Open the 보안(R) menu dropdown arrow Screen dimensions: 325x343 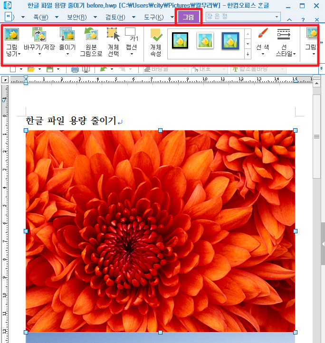[x=95, y=17]
